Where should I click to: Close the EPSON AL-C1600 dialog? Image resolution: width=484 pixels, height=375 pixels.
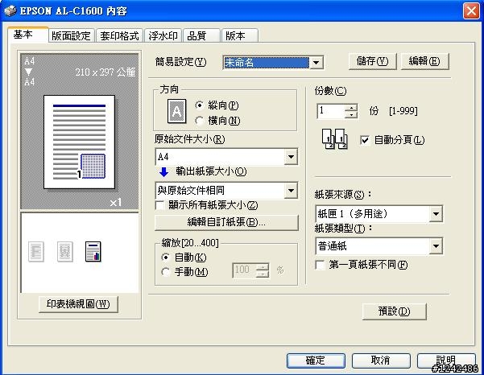tap(471, 11)
